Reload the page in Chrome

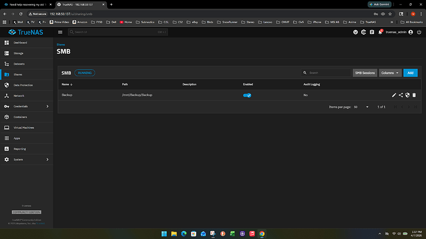tap(20, 14)
